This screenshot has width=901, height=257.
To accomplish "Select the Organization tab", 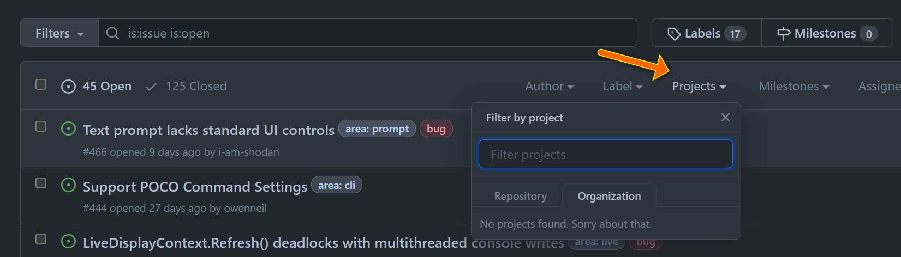I will [609, 196].
